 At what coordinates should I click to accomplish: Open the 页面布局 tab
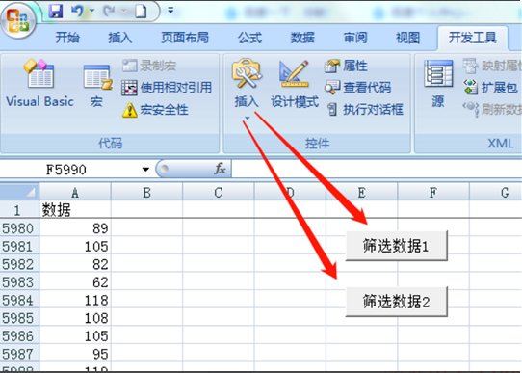click(x=185, y=38)
